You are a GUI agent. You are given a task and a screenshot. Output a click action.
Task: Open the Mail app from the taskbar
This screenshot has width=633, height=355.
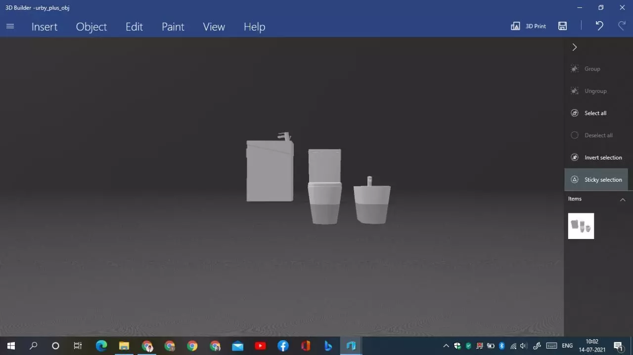pos(237,346)
